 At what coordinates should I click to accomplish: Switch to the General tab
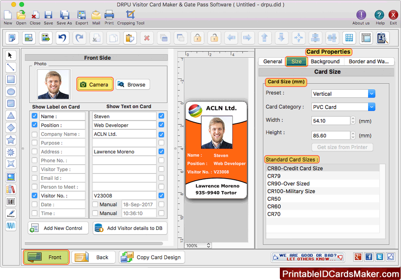click(x=273, y=61)
